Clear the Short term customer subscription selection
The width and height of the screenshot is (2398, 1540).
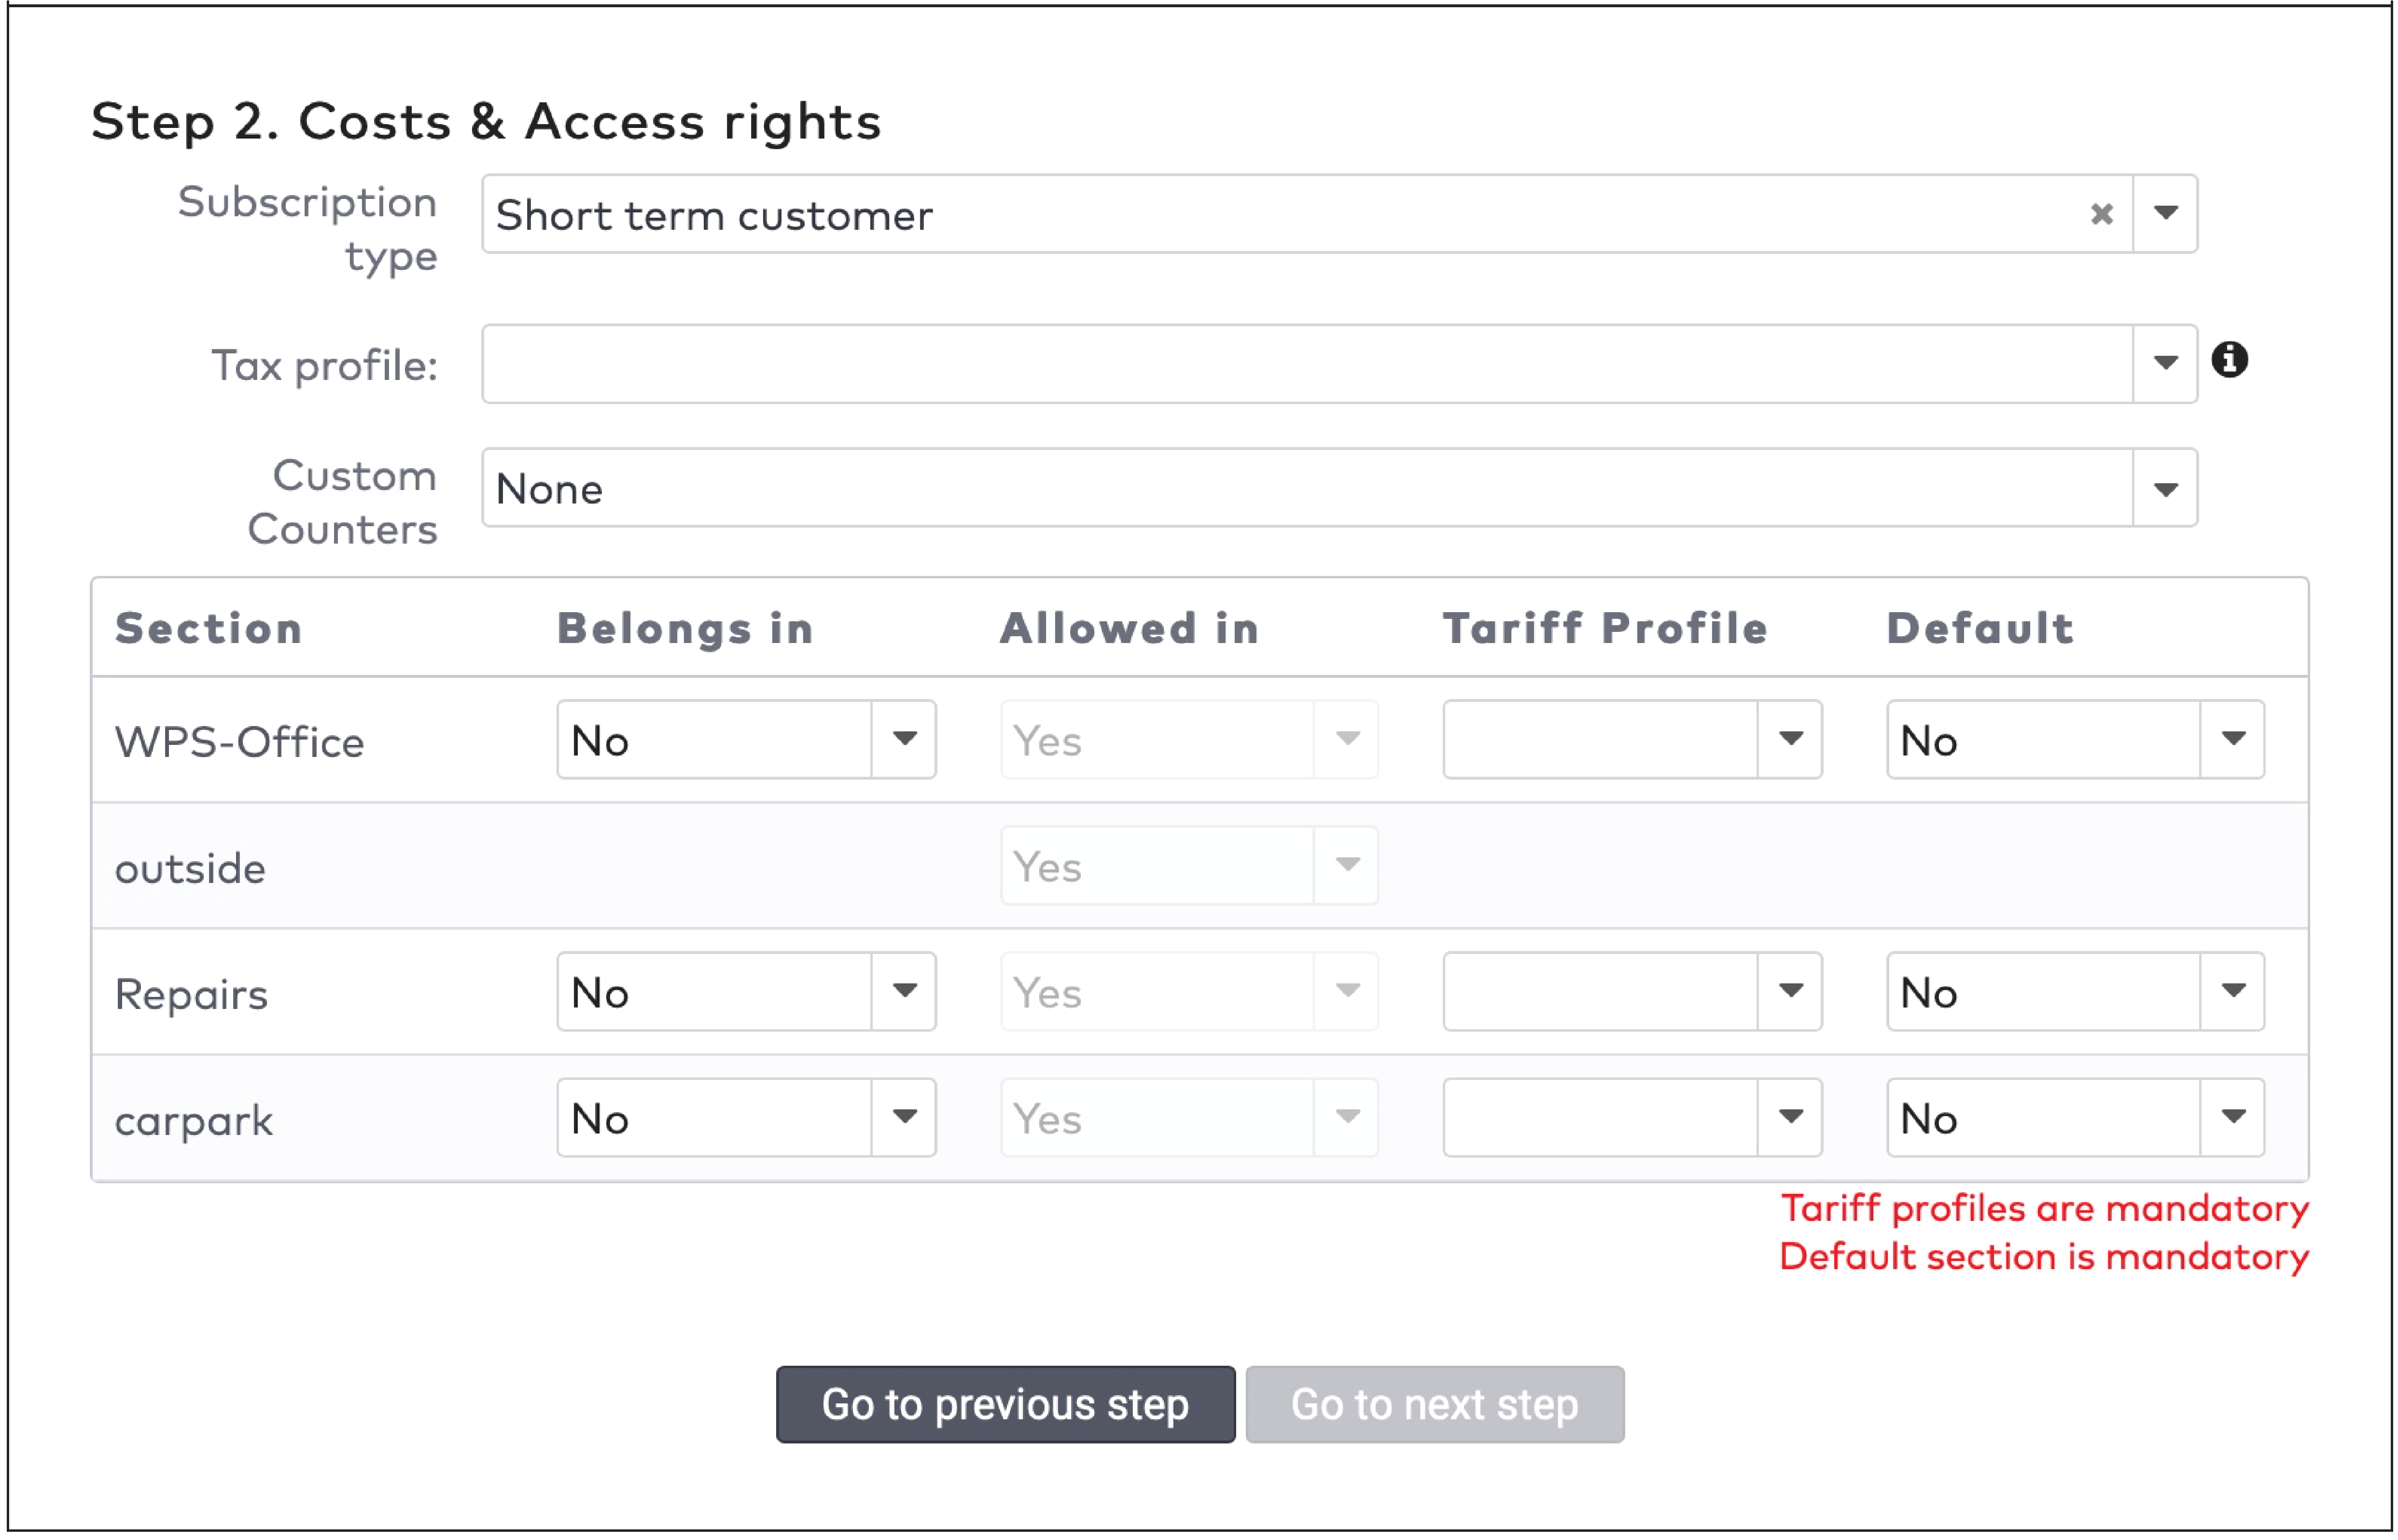coord(2103,214)
